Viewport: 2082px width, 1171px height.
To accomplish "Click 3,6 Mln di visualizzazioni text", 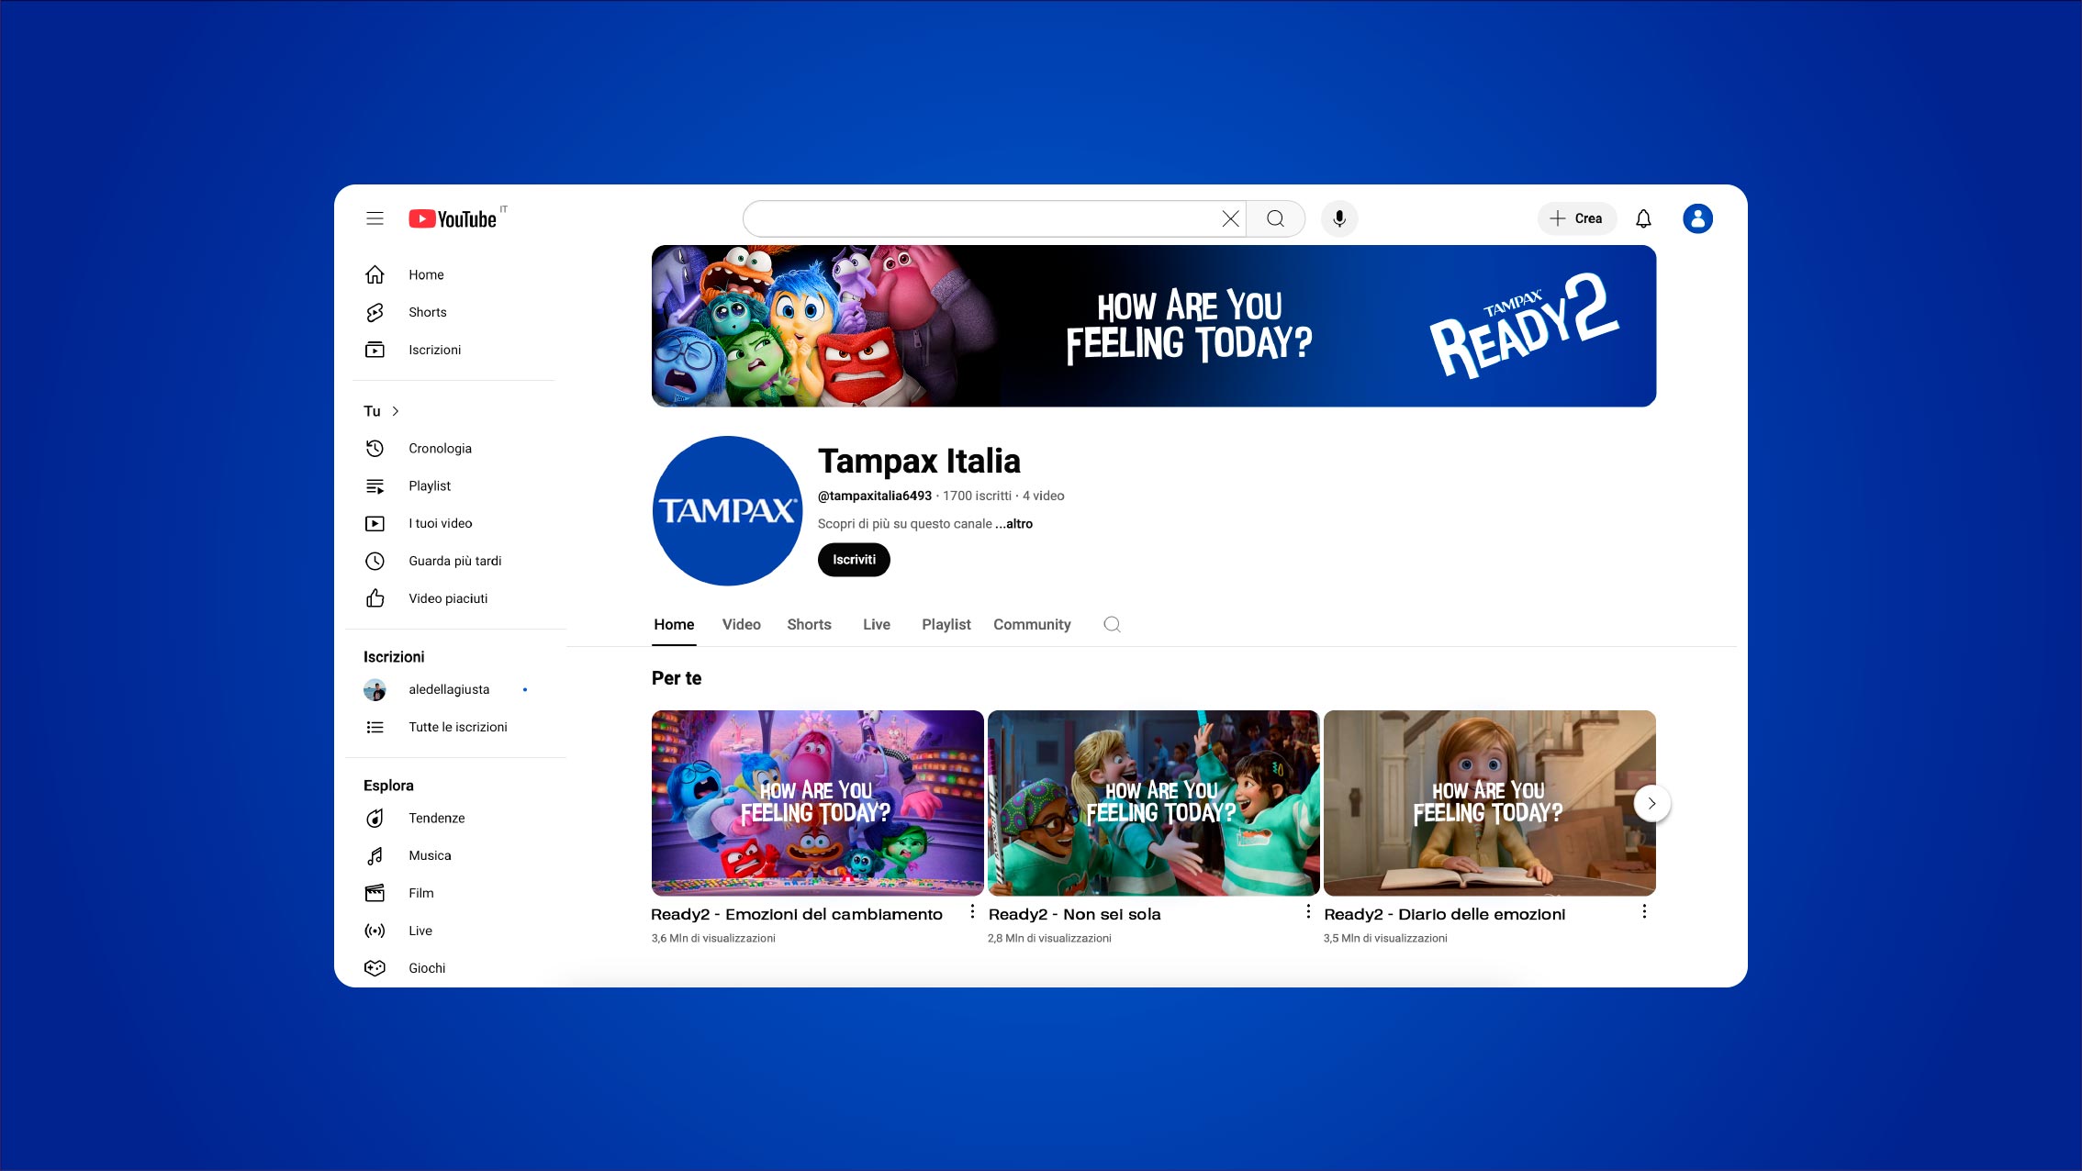I will point(713,938).
